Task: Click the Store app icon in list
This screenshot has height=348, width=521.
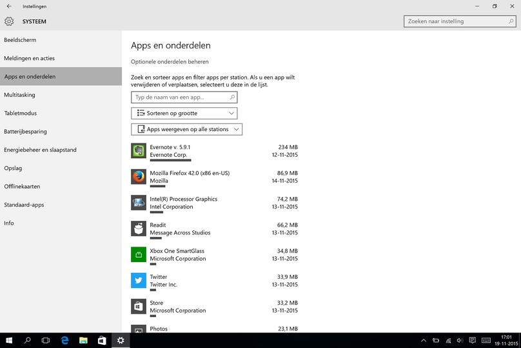Action: click(x=138, y=307)
